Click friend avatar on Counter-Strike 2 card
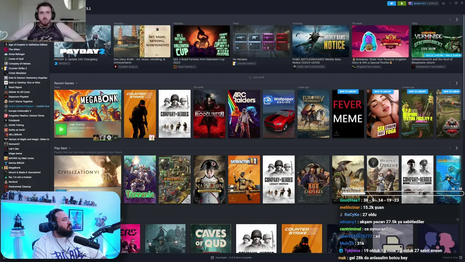465x262 pixels. coord(152,138)
